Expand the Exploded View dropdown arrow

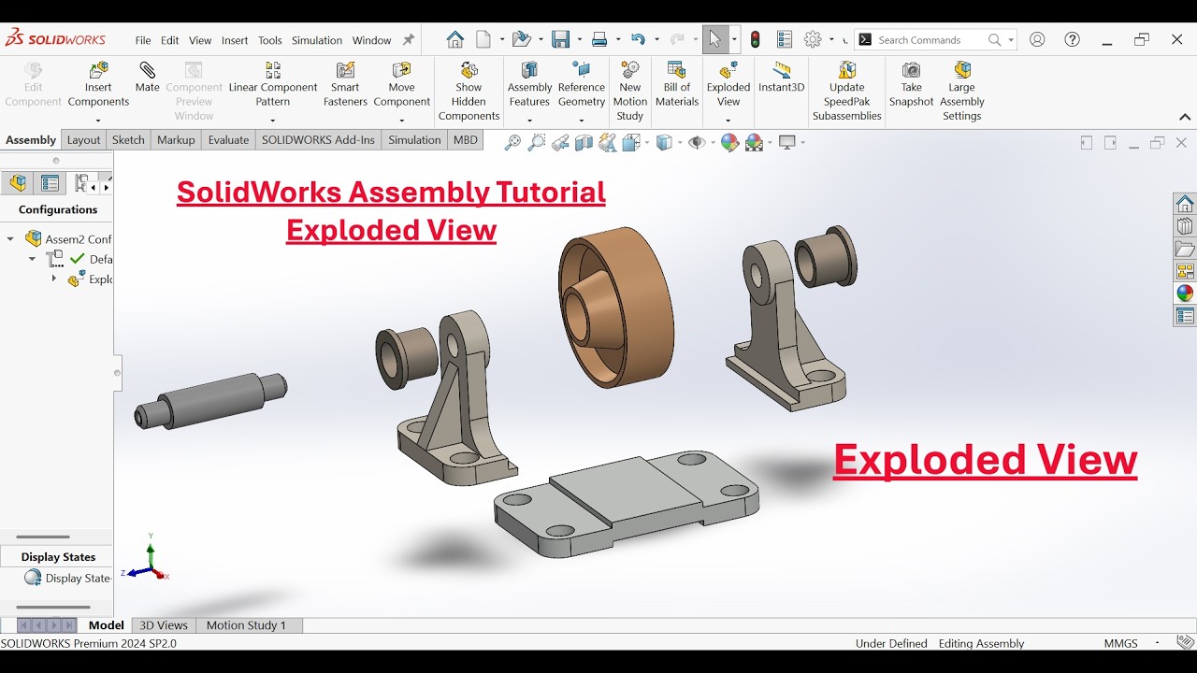click(728, 120)
